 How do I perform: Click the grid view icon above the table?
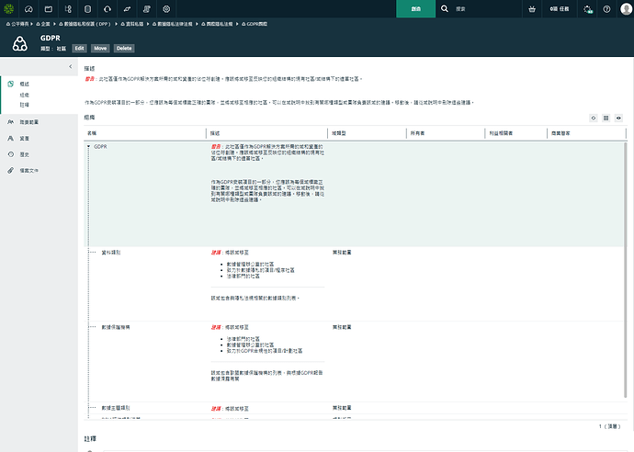tap(606, 119)
